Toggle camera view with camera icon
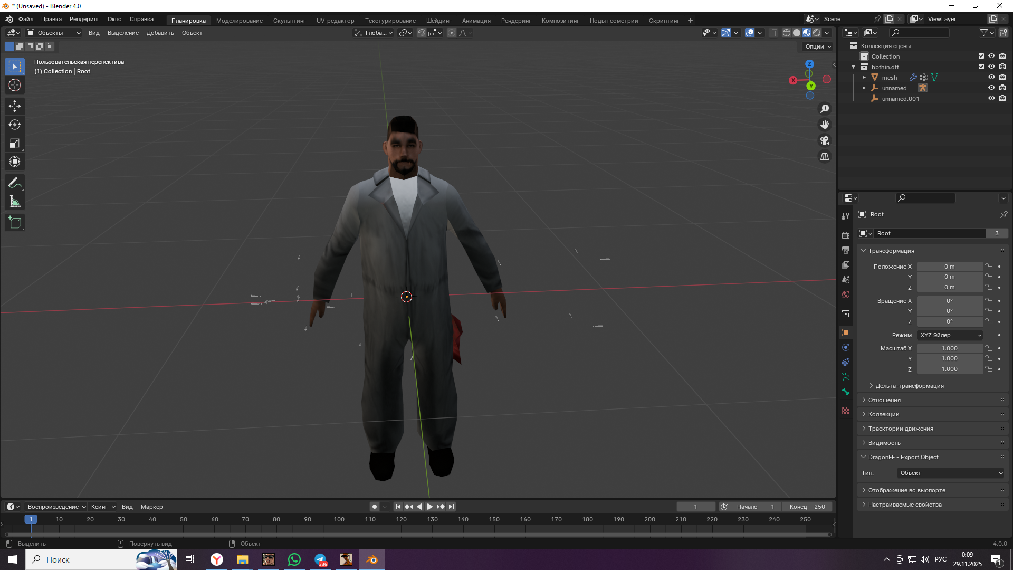This screenshot has width=1013, height=570. pos(825,141)
